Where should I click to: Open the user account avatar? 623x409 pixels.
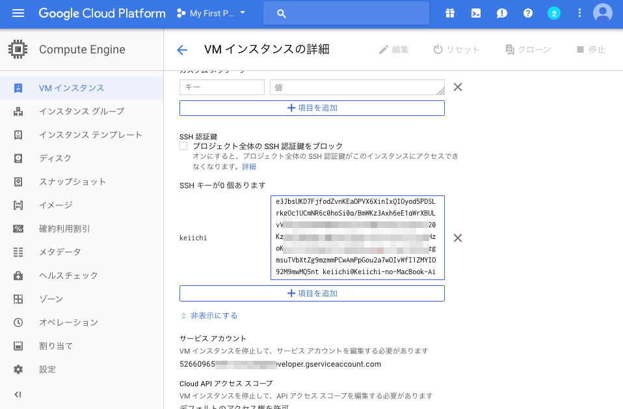coord(603,13)
